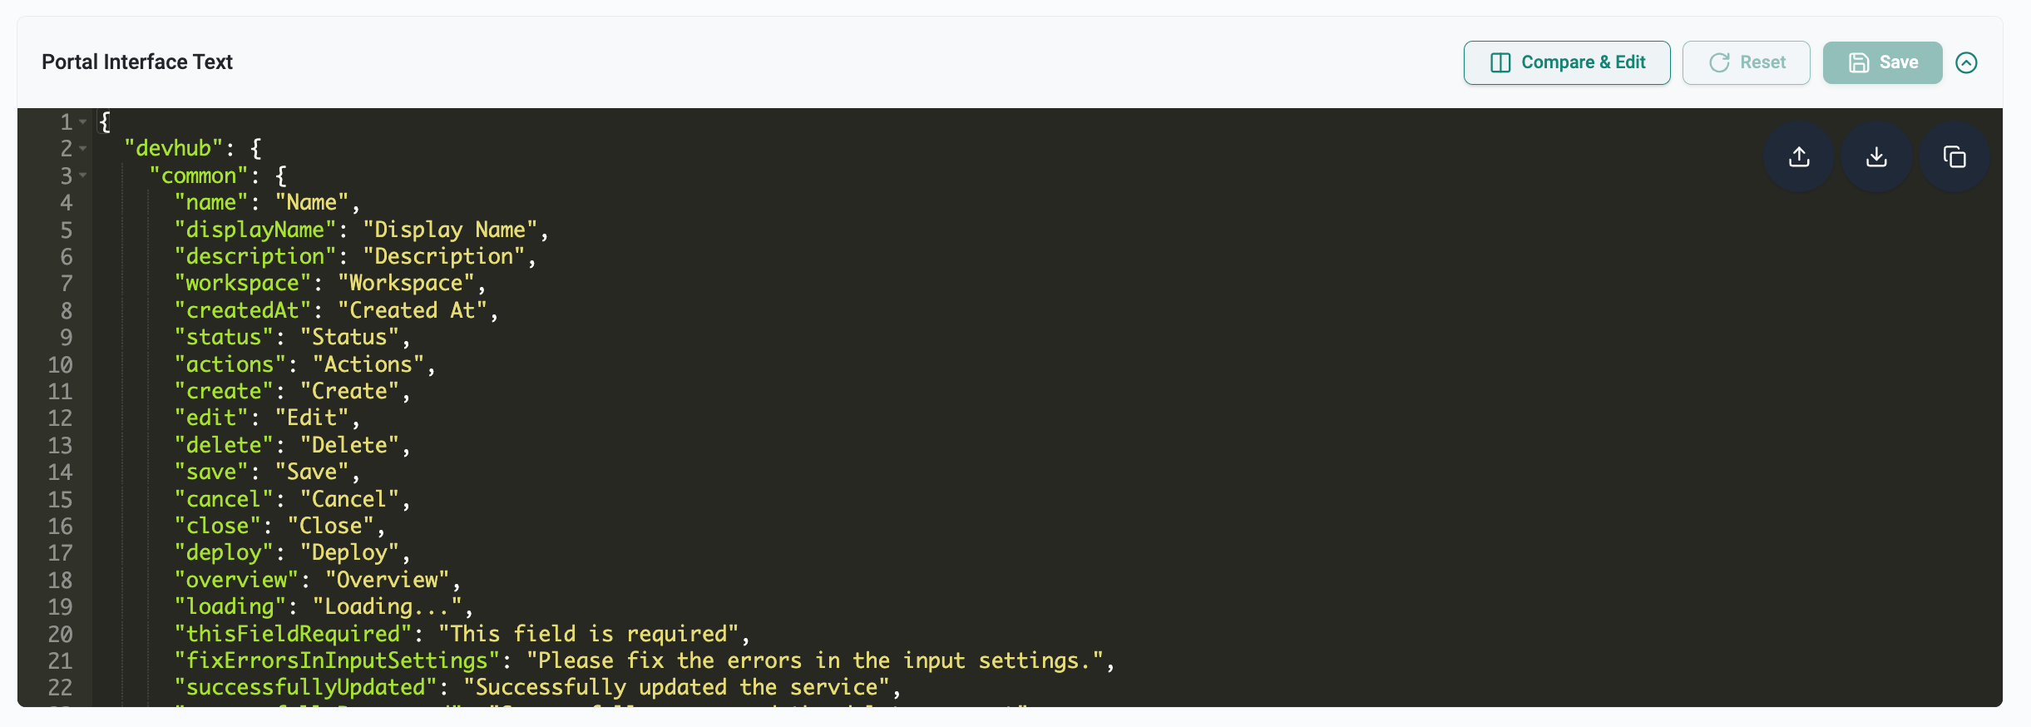Click the Portal Interface Text heading
Viewport: 2031px width, 727px height.
pos(137,62)
